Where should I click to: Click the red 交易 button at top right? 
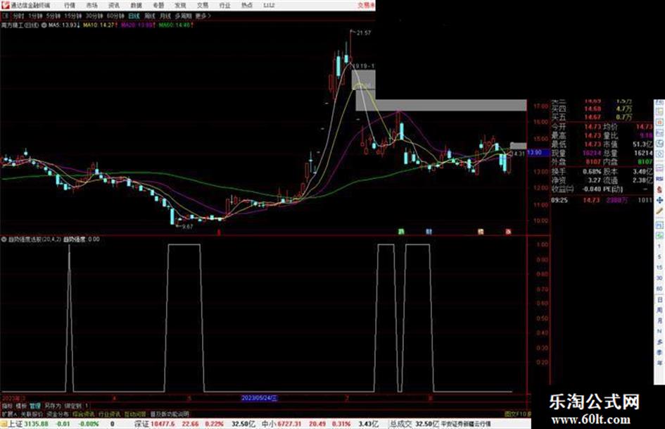click(x=366, y=5)
